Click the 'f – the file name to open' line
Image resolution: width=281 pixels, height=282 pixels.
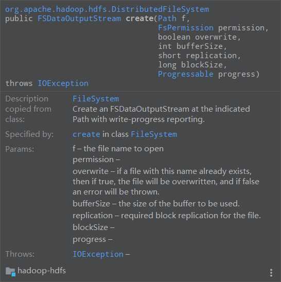click(118, 149)
